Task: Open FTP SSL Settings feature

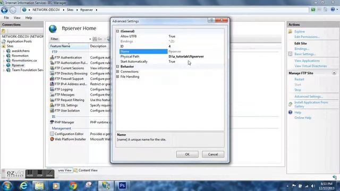Action: point(64,105)
